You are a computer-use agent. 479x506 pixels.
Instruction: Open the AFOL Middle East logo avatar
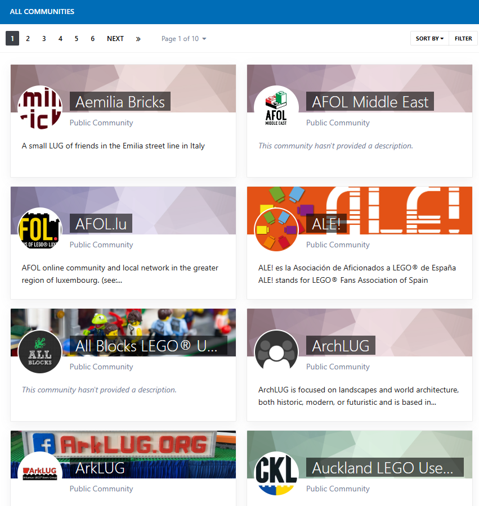276,108
